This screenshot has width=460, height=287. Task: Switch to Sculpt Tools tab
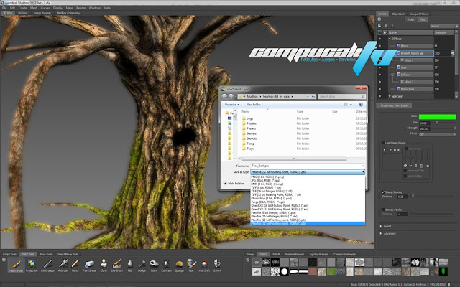pyautogui.click(x=9, y=254)
